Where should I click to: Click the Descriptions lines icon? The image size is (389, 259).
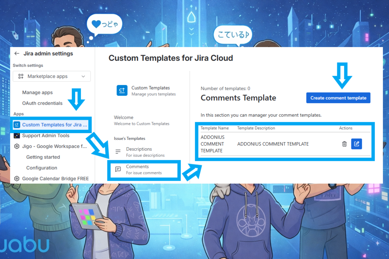[x=118, y=152]
